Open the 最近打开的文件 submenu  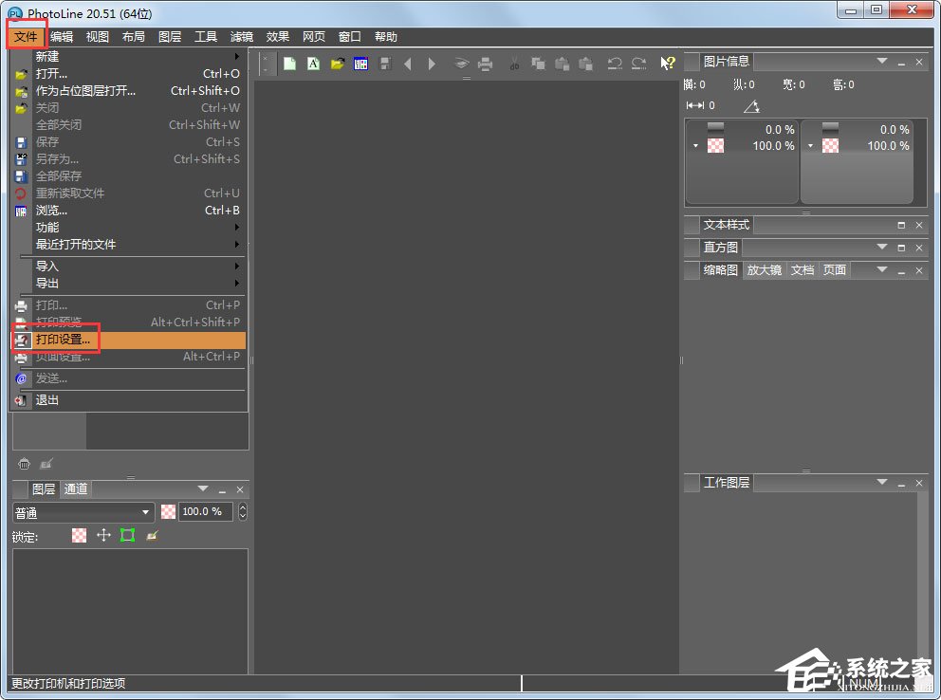tap(129, 244)
